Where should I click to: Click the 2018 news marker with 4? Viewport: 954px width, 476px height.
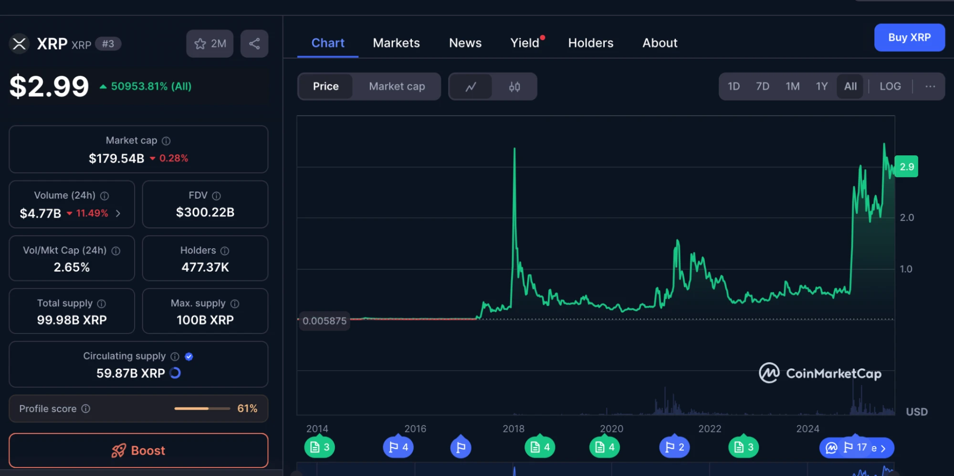[540, 447]
